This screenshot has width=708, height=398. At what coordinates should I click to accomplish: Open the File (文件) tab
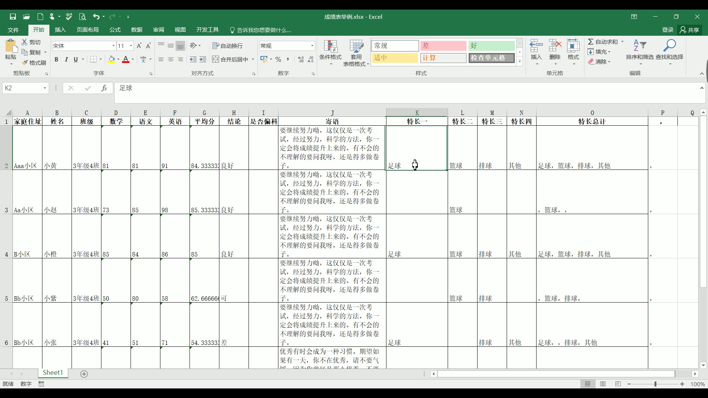(x=13, y=30)
